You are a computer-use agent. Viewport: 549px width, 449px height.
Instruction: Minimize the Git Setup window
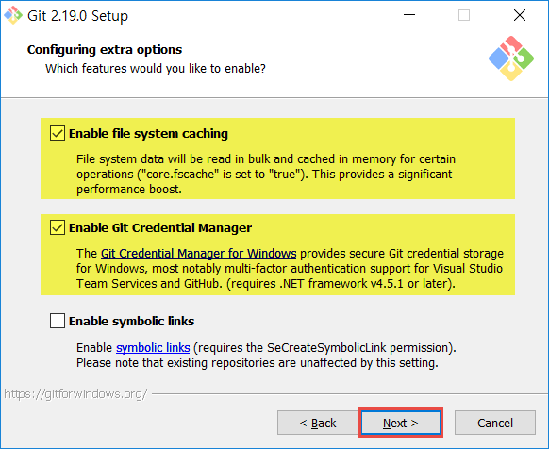409,15
